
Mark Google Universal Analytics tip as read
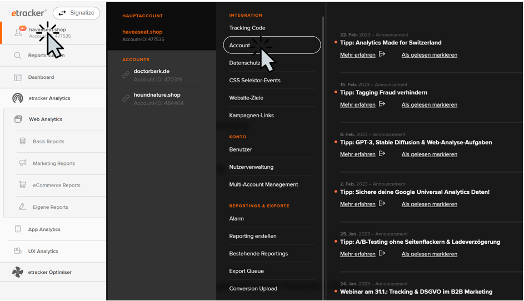click(x=430, y=204)
